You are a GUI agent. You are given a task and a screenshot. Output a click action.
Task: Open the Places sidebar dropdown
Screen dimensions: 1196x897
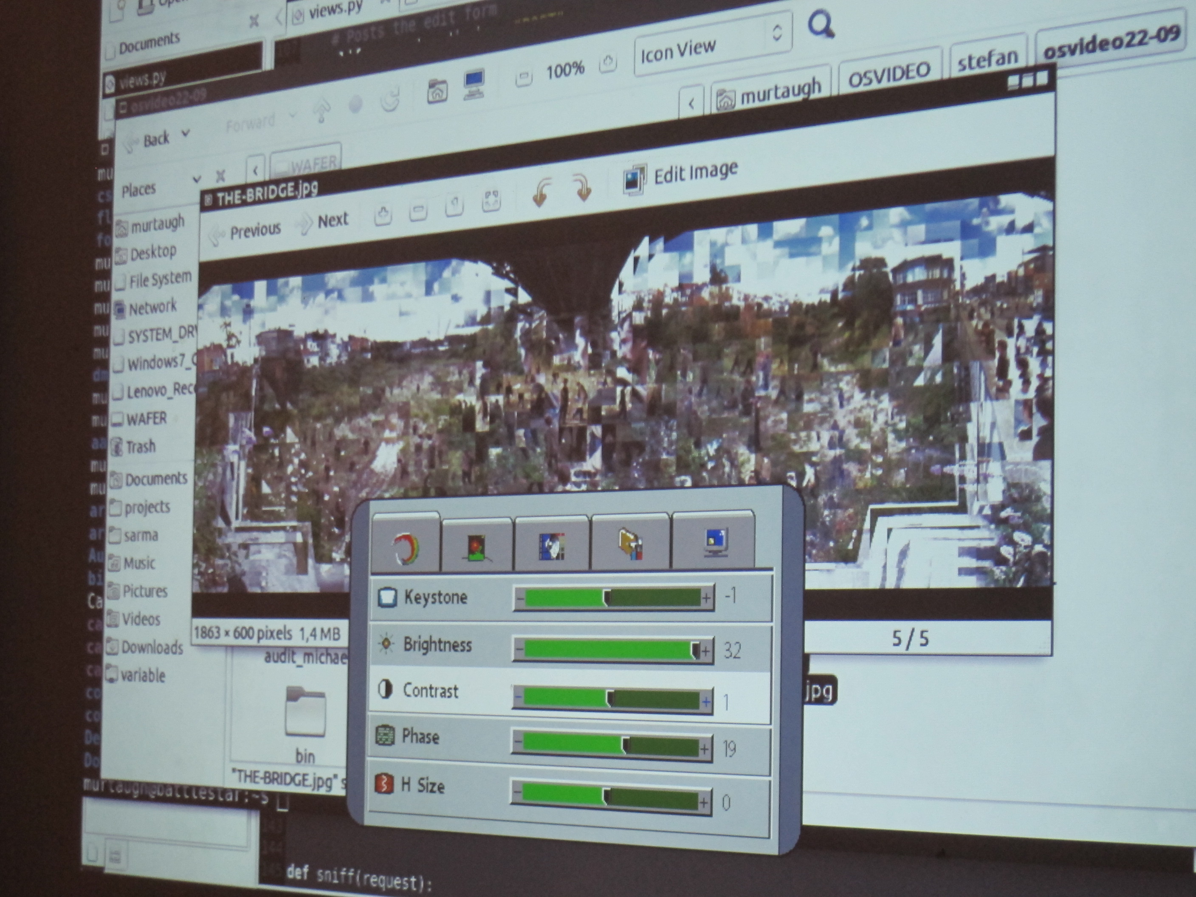pos(196,178)
